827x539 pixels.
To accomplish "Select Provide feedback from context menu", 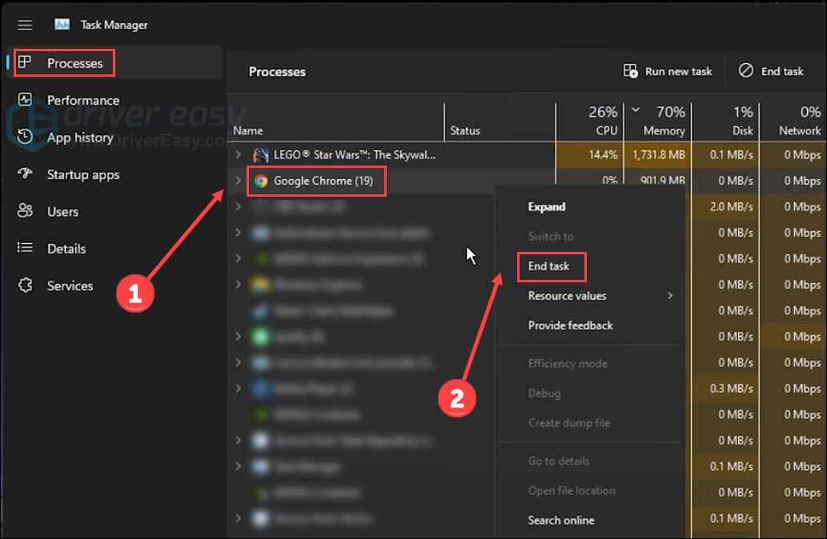I will tap(570, 325).
